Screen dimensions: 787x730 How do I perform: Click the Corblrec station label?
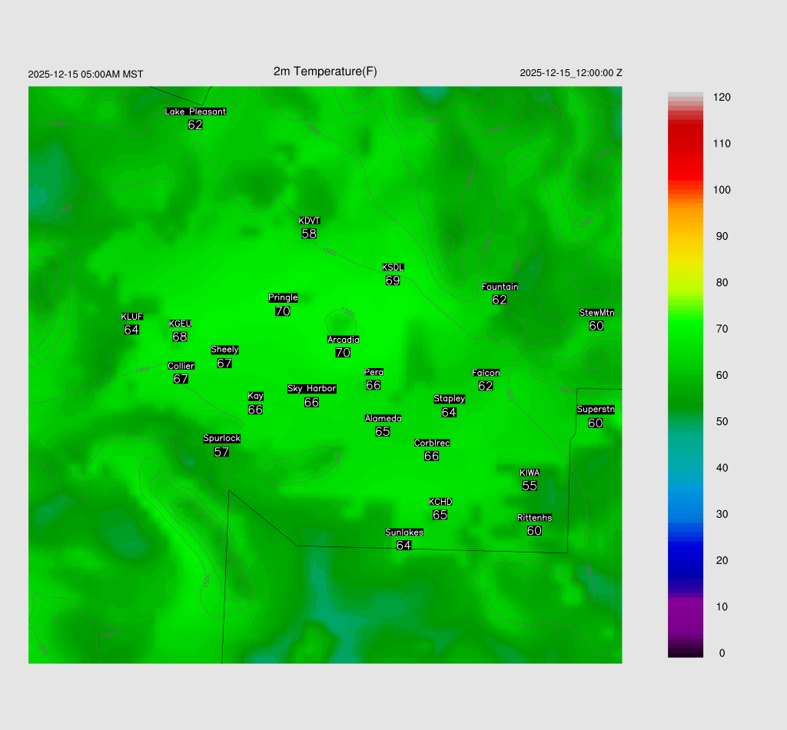(x=432, y=443)
